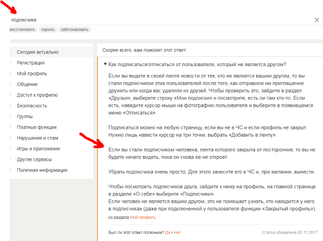The image size is (323, 241).
Task: Click the «Был ли этот ответ полезным?» label
Action: [x=136, y=233]
